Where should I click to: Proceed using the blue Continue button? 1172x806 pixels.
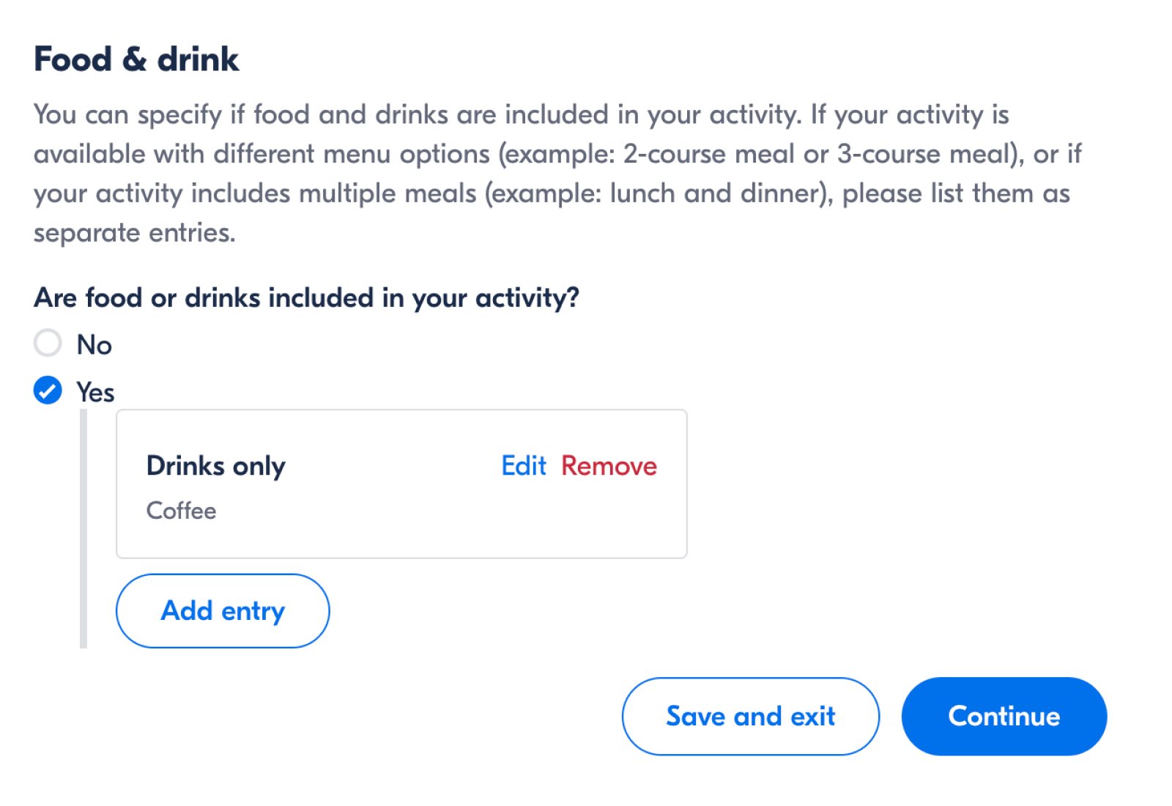pyautogui.click(x=1004, y=716)
